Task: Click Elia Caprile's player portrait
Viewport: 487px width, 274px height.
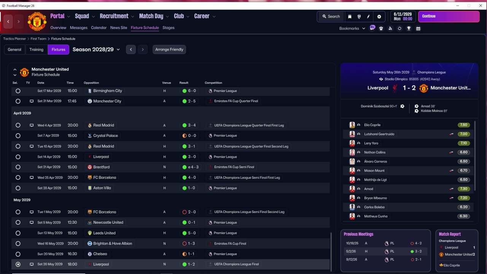Action: pos(352,125)
